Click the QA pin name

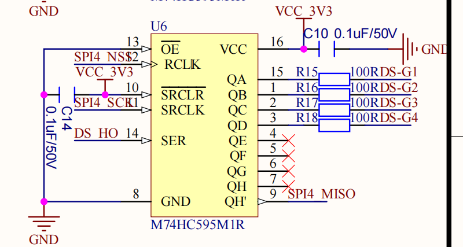(x=237, y=79)
